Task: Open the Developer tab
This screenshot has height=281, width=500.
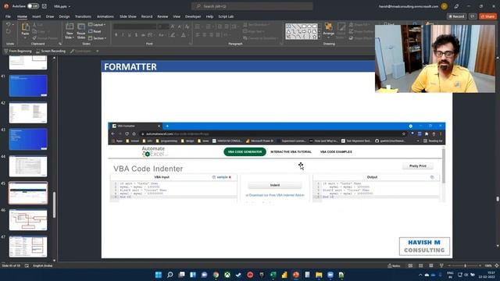Action: 193,16
